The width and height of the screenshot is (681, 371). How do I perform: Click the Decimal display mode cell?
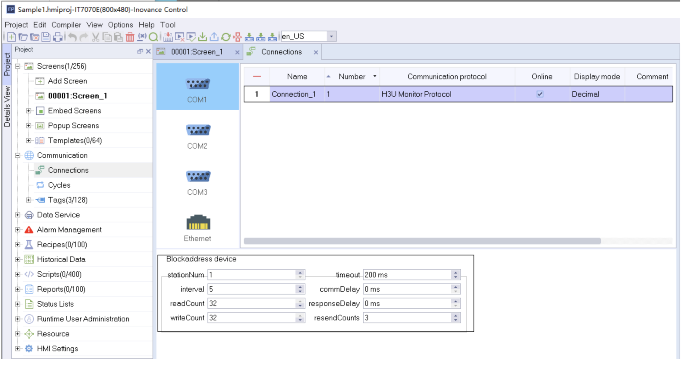(x=597, y=94)
